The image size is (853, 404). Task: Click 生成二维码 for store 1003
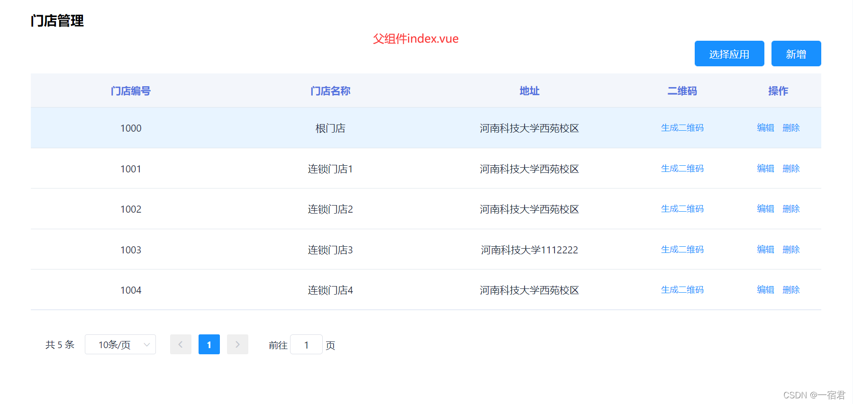pos(682,250)
